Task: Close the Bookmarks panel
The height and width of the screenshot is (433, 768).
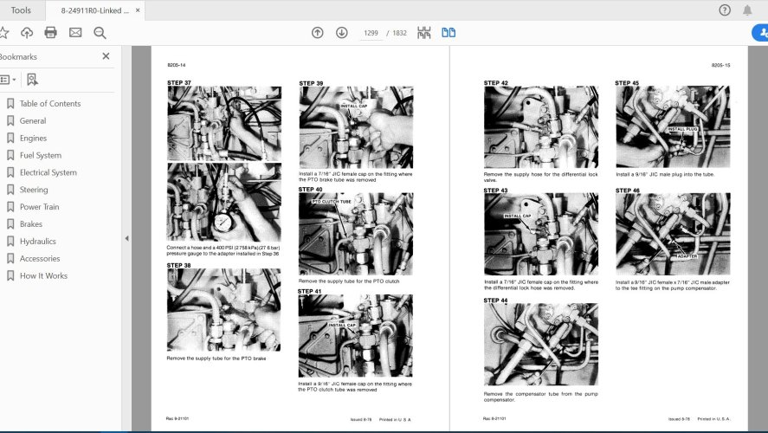Action: point(106,56)
